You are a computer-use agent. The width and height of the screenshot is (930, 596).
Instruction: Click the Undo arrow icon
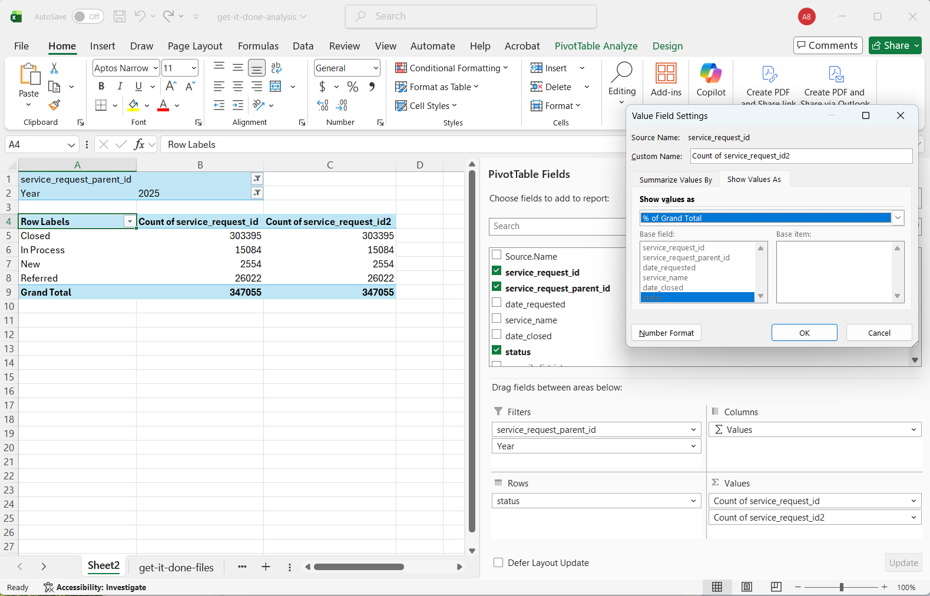tap(140, 16)
